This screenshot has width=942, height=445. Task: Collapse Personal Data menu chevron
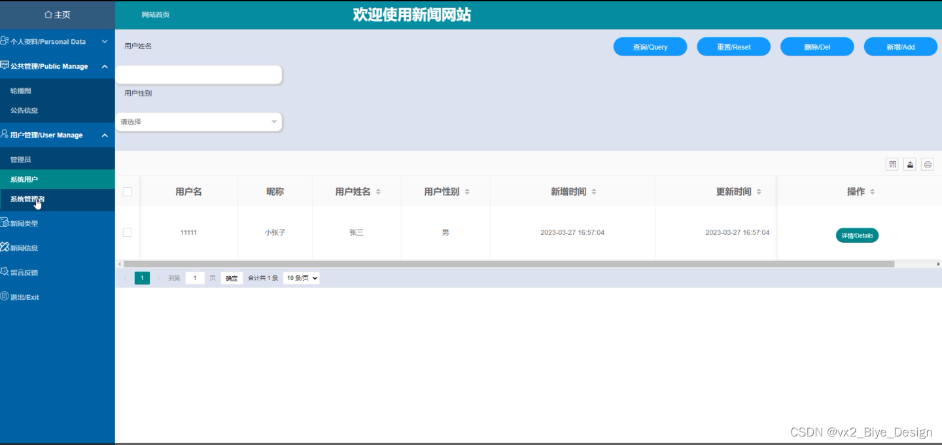coord(105,41)
